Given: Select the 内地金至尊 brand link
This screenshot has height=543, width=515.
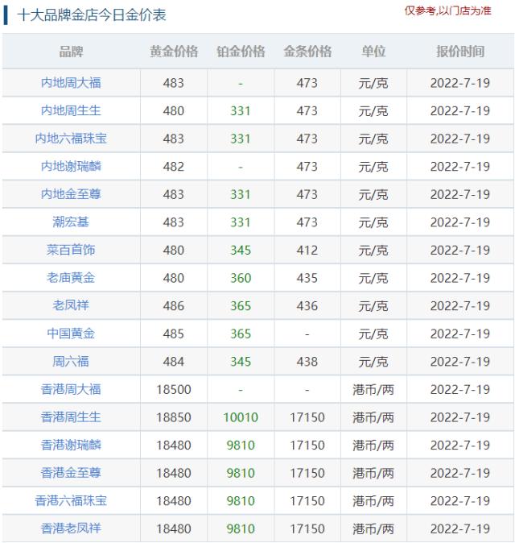Looking at the screenshot, I should [x=71, y=194].
